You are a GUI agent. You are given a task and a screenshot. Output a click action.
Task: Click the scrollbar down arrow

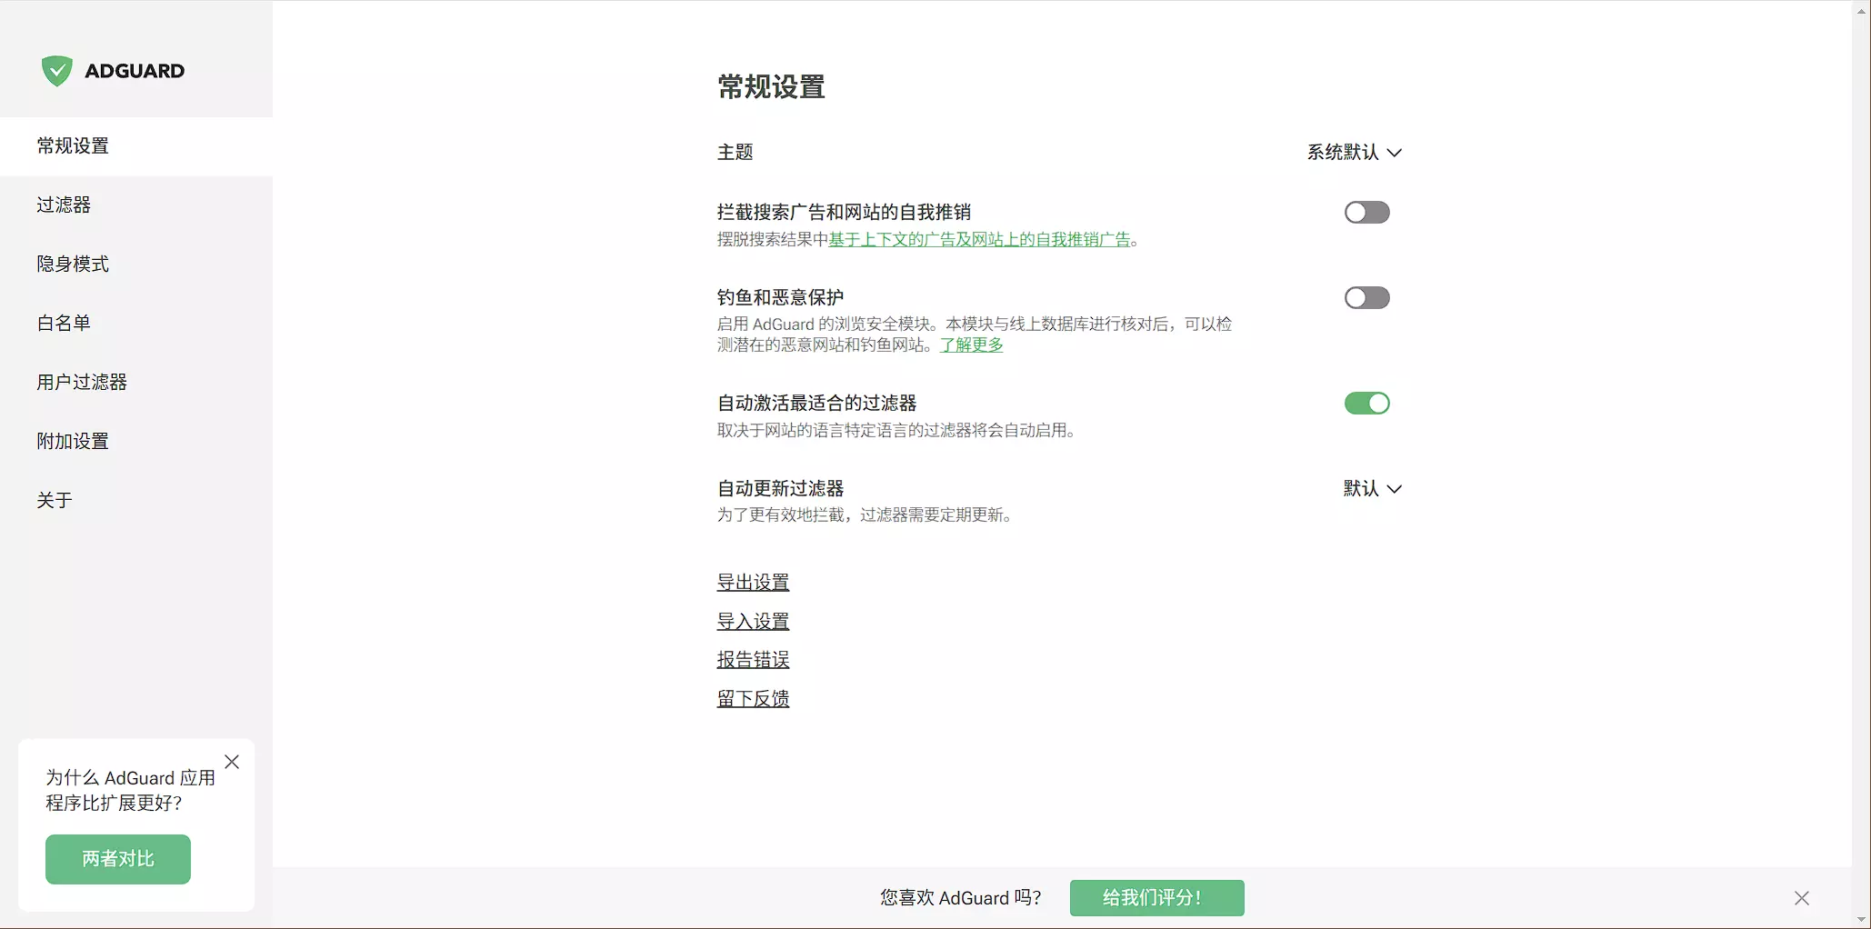click(x=1861, y=920)
